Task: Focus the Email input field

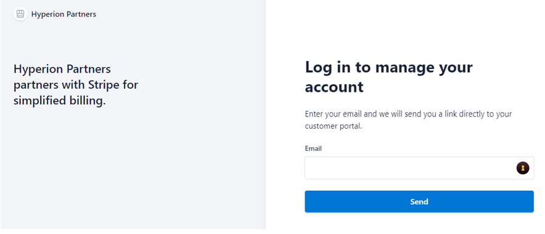Action: 419,168
